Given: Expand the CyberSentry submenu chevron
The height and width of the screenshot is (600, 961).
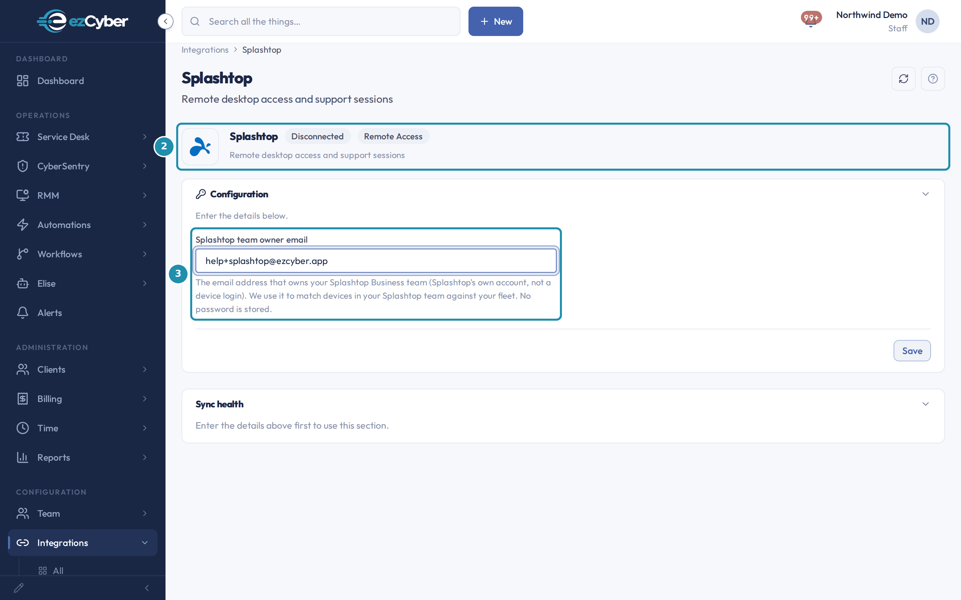Looking at the screenshot, I should pyautogui.click(x=144, y=166).
